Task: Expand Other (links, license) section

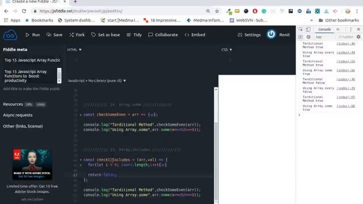Action: [23, 126]
